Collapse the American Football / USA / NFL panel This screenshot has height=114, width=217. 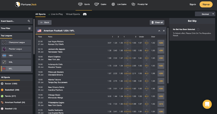[x=159, y=31]
